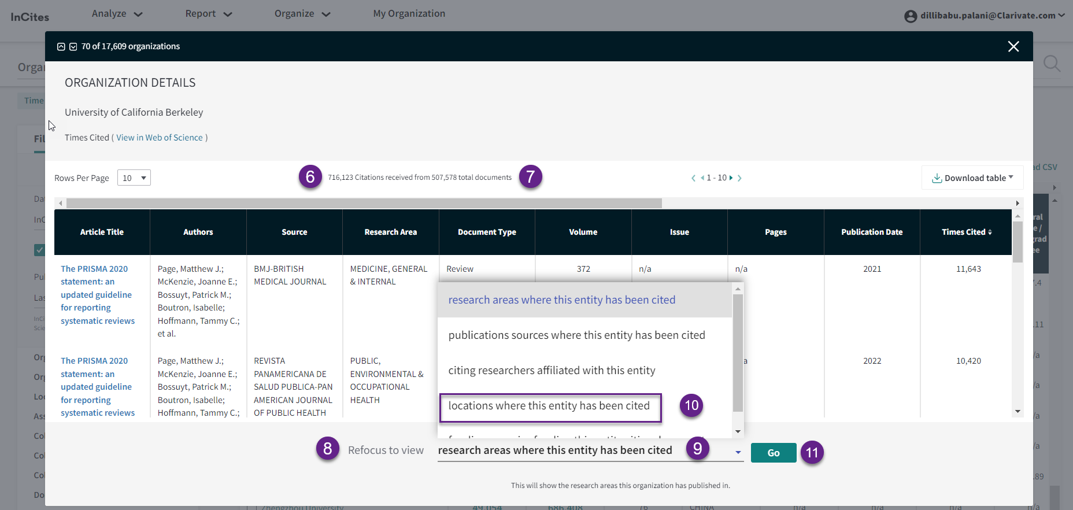The height and width of the screenshot is (510, 1073).
Task: Click the Volume column header
Action: (x=583, y=232)
